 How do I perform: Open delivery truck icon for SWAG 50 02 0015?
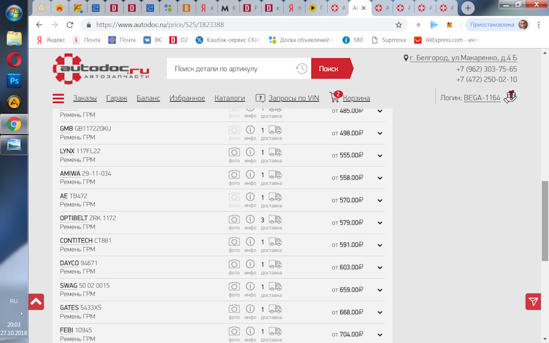point(275,286)
